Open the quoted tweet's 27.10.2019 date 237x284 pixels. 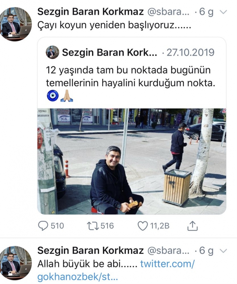[190, 52]
